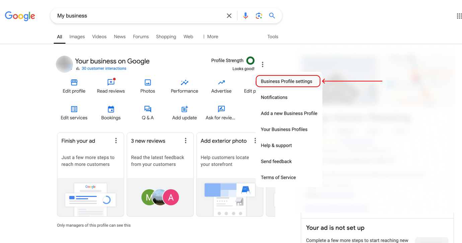Select Send feedback menu entry
The image size is (462, 243).
point(276,162)
